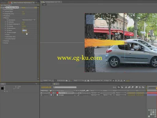Viewport: 157px width, 118px height.
Task: Open the About link for the effect
Action: coord(36,7)
